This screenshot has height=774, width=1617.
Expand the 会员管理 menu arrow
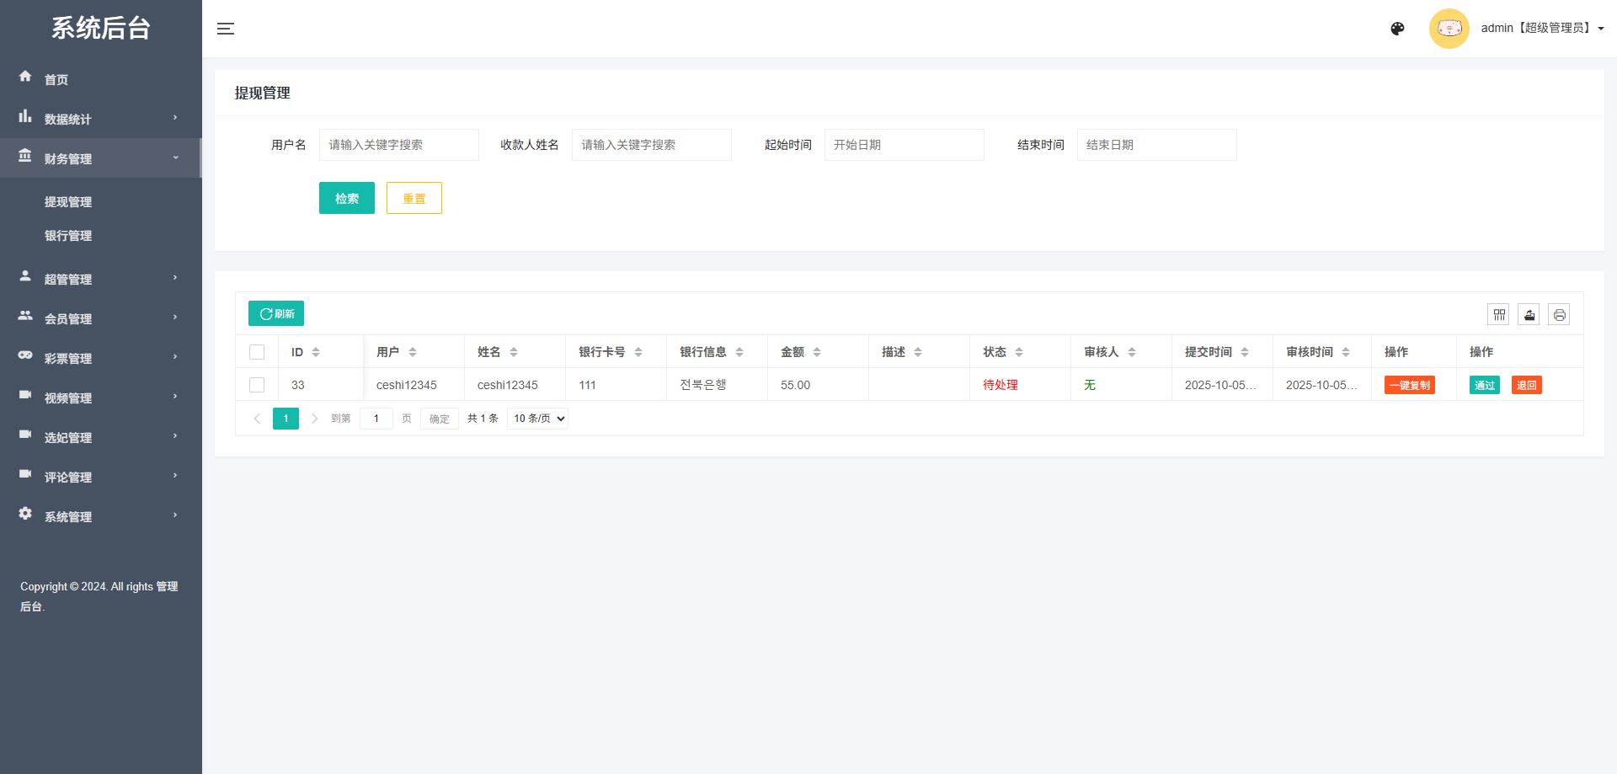[x=175, y=317]
